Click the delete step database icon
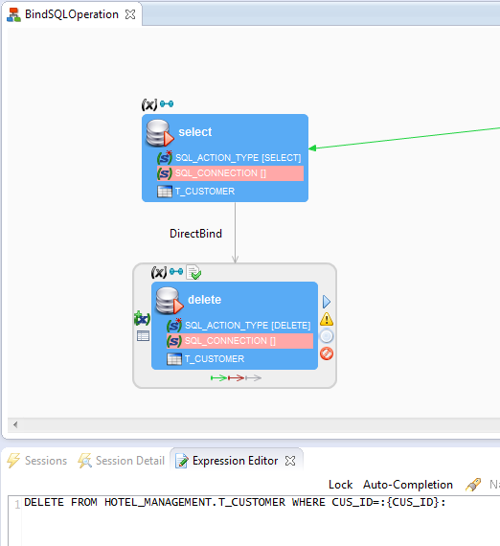500x546 pixels. [169, 301]
